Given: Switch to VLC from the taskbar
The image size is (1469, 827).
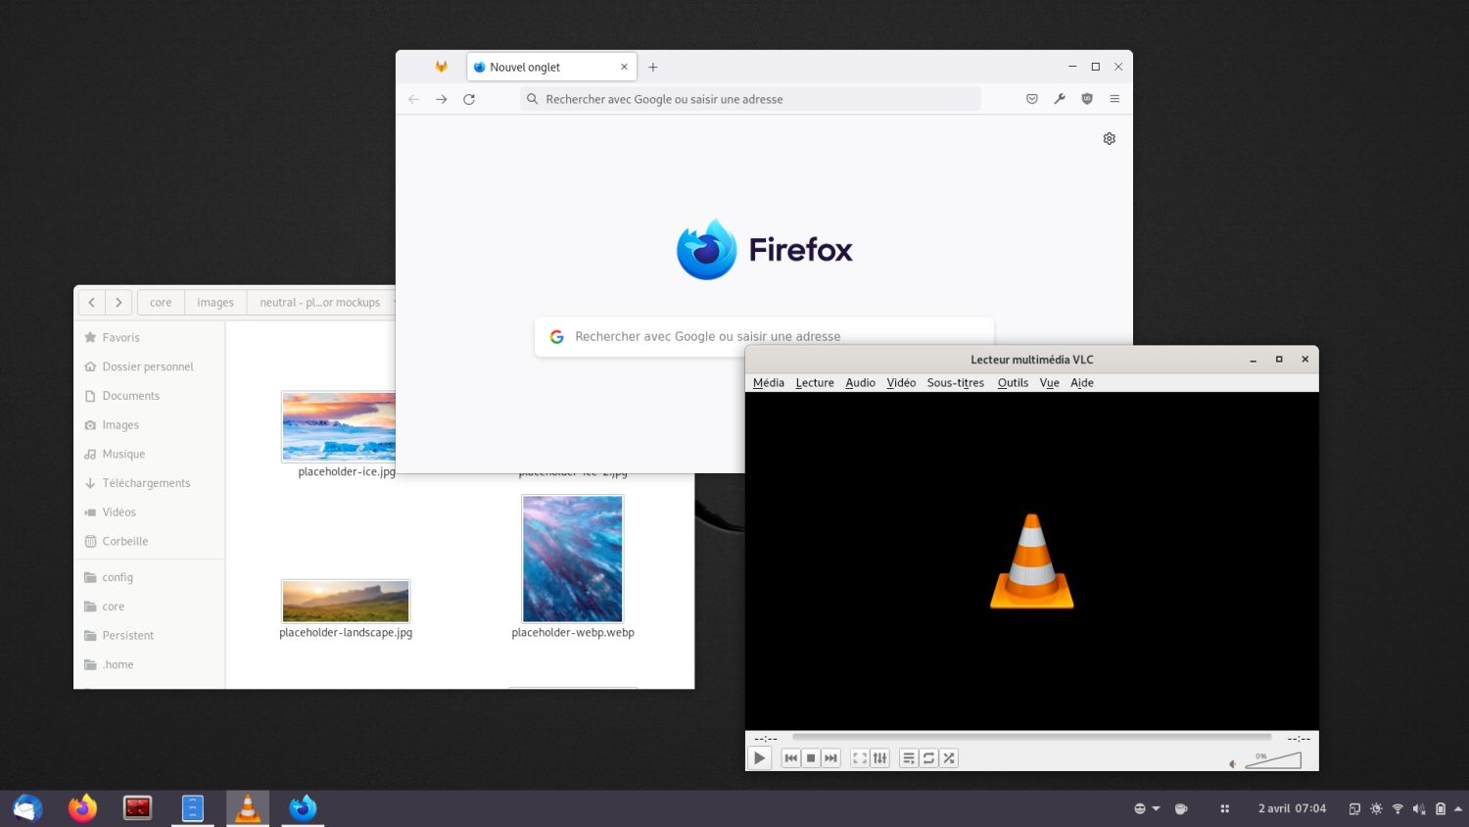Looking at the screenshot, I should 248,808.
